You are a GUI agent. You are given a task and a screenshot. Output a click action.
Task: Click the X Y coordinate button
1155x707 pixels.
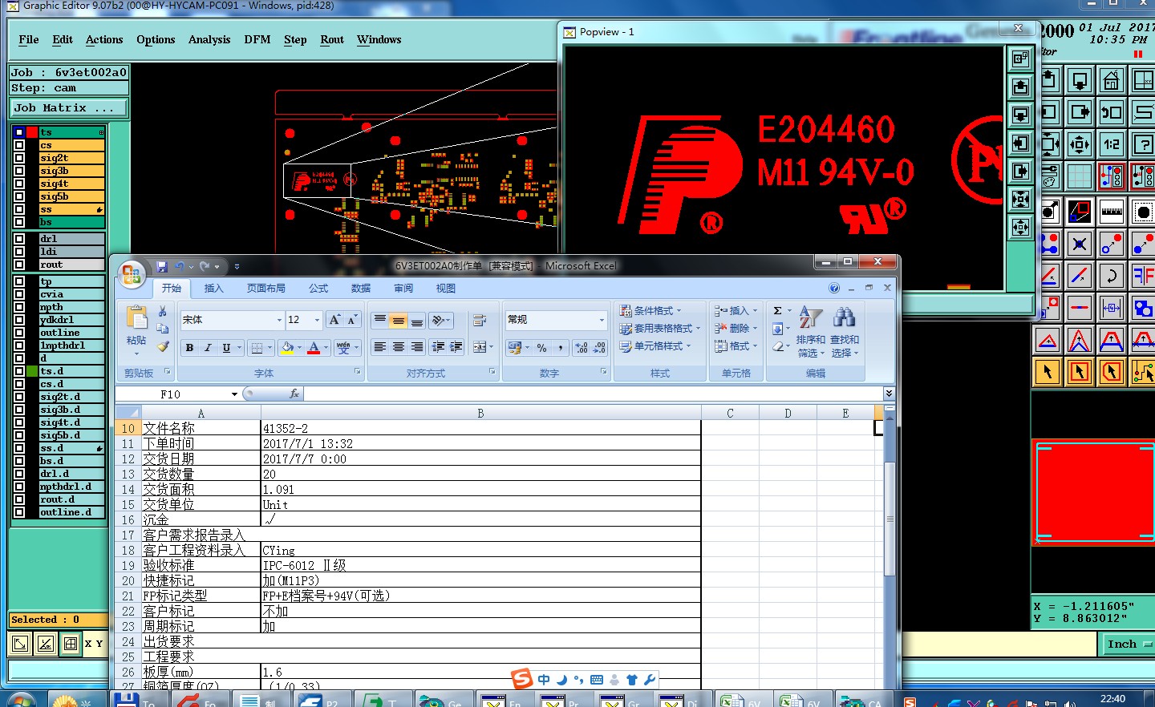94,644
